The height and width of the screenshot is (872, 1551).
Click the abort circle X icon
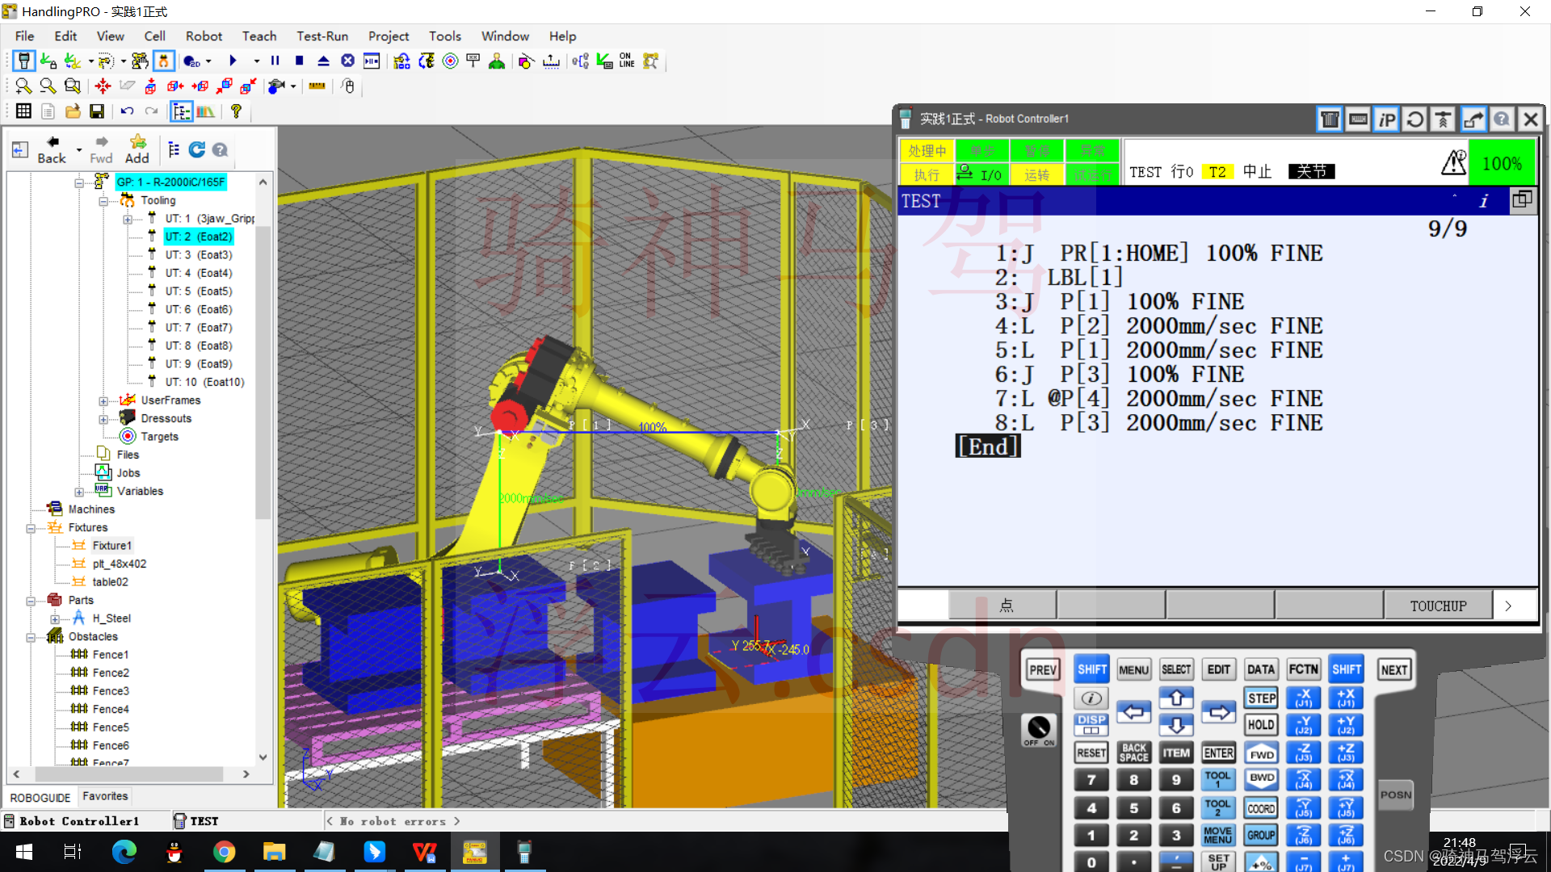347,61
